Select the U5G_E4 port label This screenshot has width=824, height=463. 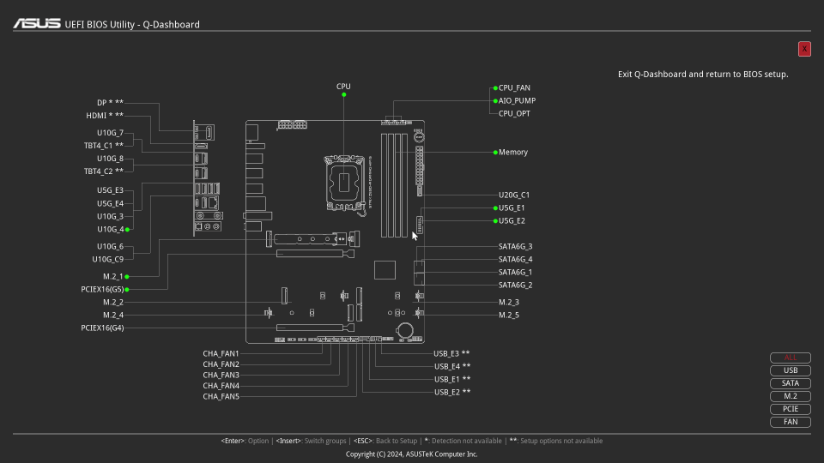[x=110, y=204]
